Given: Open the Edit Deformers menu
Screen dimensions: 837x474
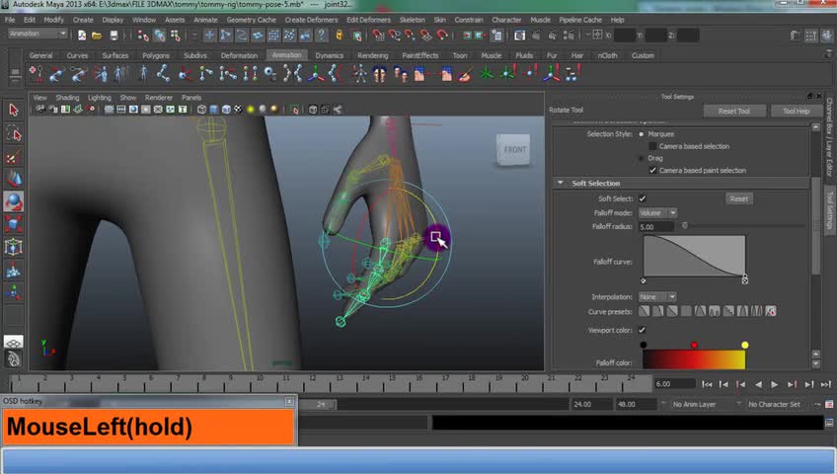Looking at the screenshot, I should click(368, 20).
